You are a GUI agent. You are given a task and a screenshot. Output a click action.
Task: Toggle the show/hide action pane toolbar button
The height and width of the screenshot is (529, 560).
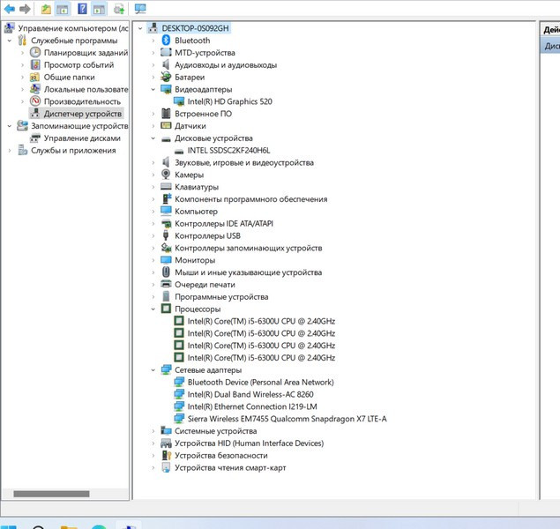tap(100, 9)
